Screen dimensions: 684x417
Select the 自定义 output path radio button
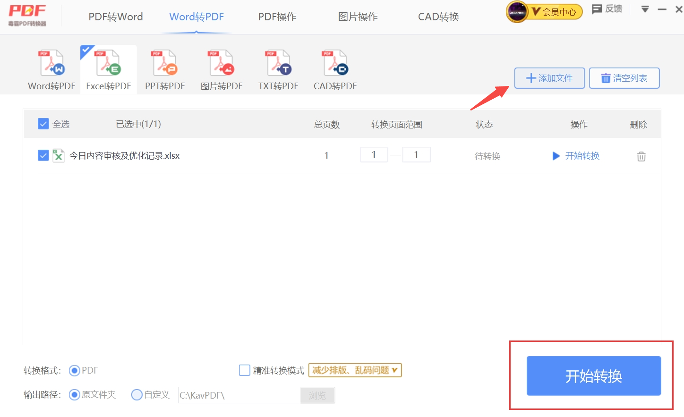click(137, 395)
